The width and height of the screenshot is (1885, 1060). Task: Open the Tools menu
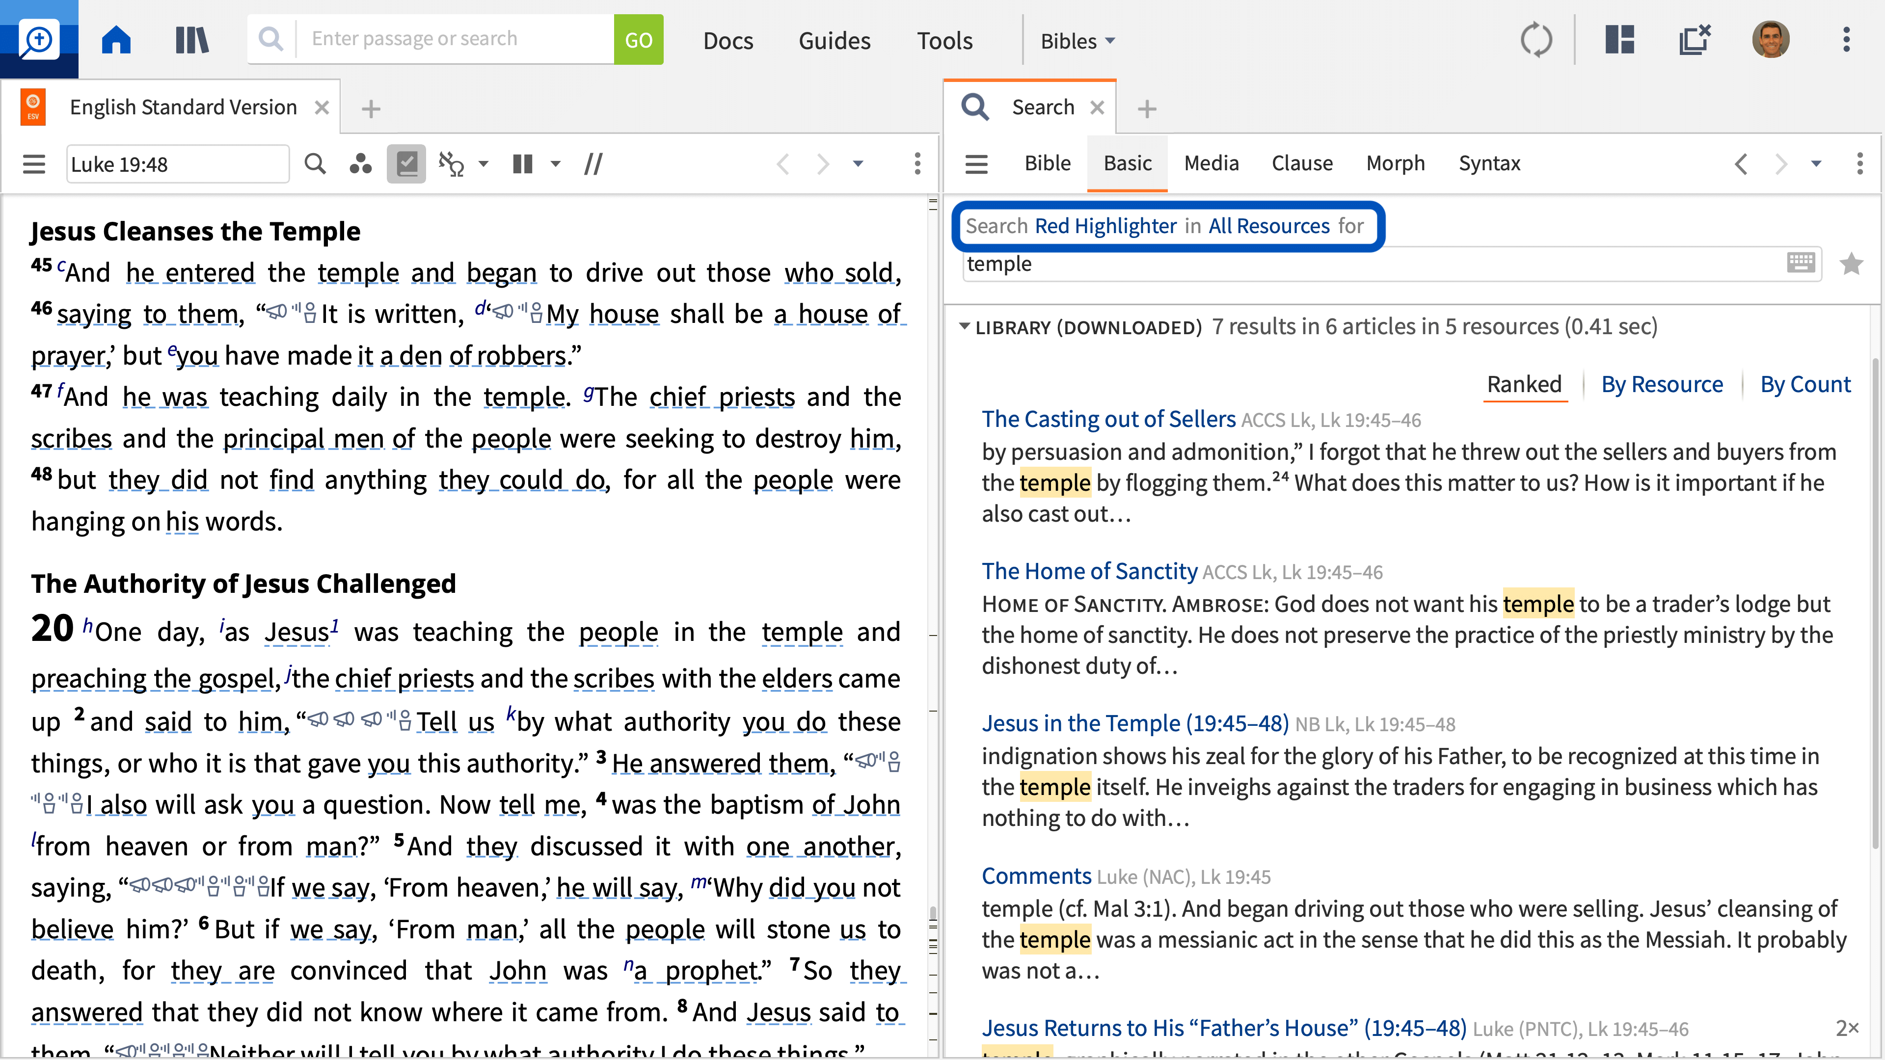944,40
